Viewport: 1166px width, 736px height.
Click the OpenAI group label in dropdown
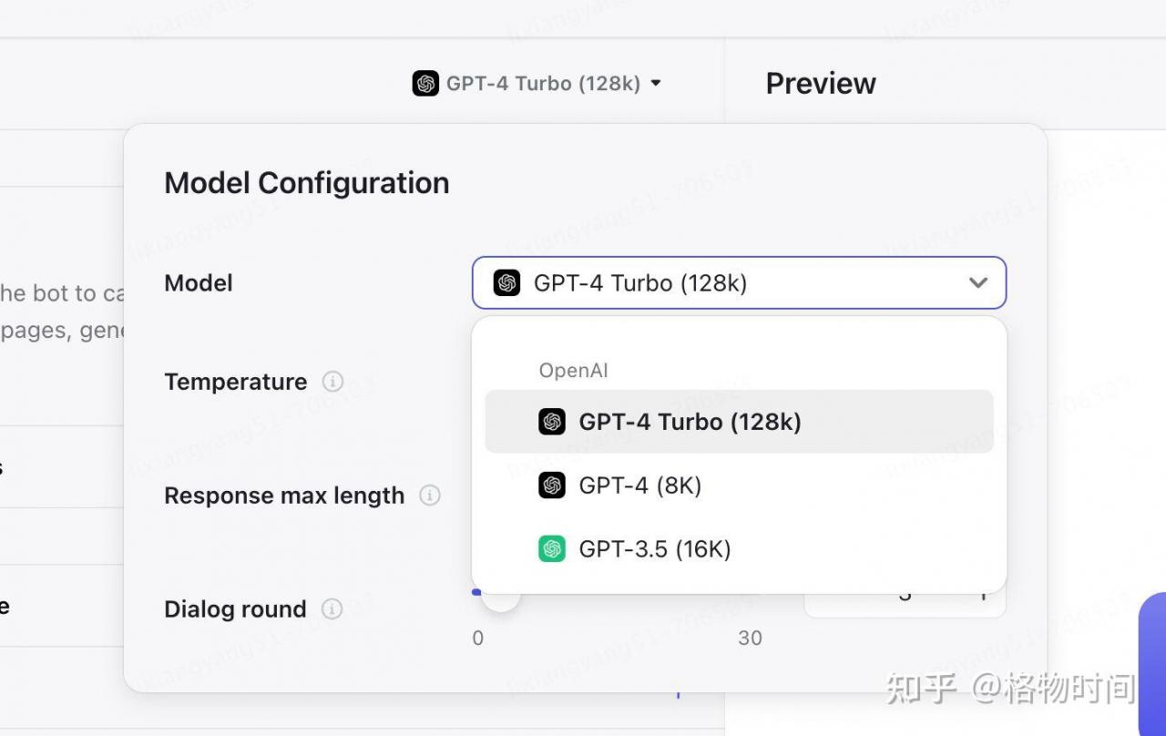click(x=573, y=371)
